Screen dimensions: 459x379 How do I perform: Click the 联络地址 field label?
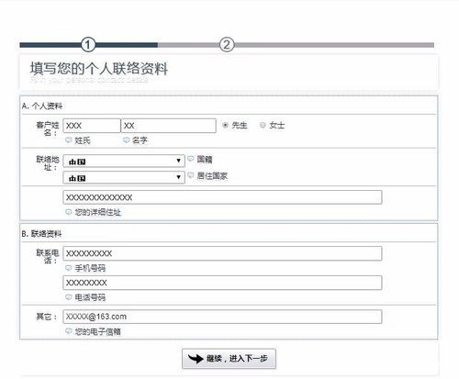click(x=48, y=163)
